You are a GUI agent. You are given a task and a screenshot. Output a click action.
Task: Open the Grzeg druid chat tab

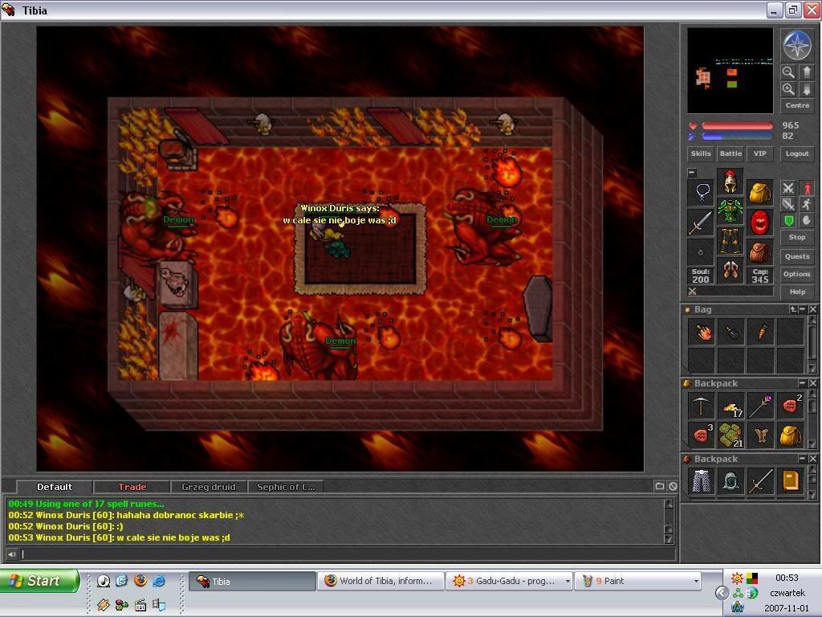tap(209, 487)
